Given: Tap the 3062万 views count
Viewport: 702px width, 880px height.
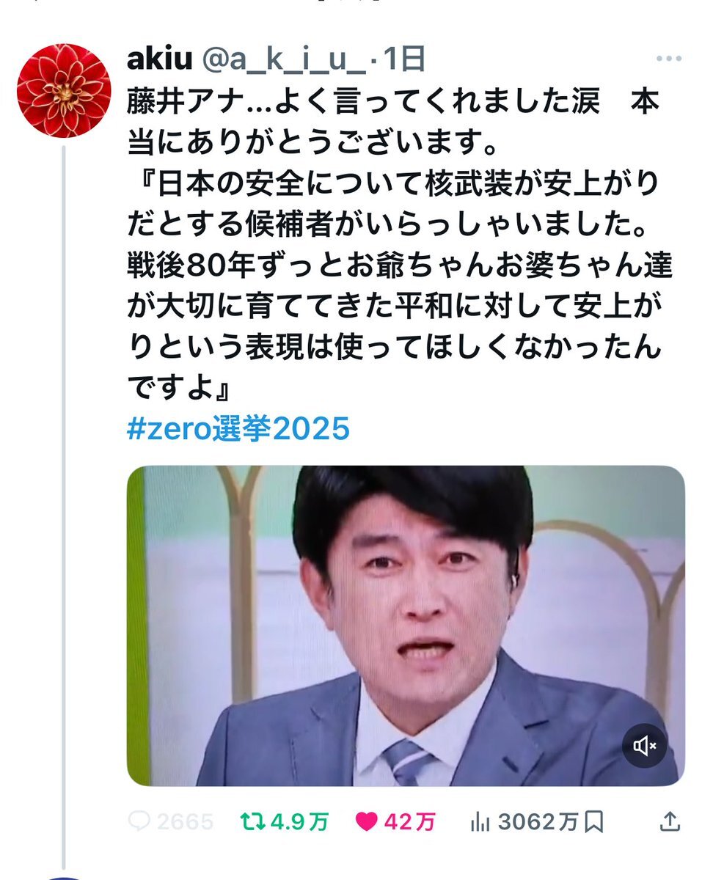Looking at the screenshot, I should click(x=538, y=823).
